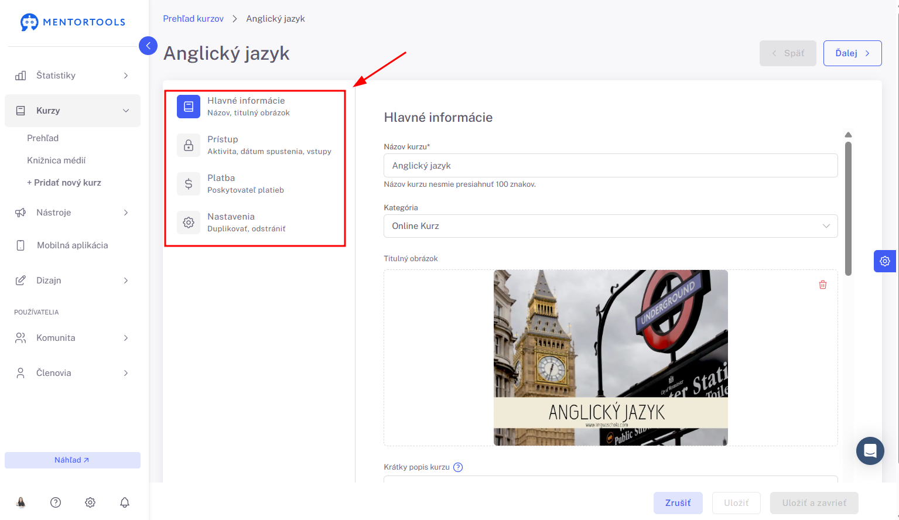899x520 pixels.
Task: Click the Ďalej button
Action: point(852,53)
